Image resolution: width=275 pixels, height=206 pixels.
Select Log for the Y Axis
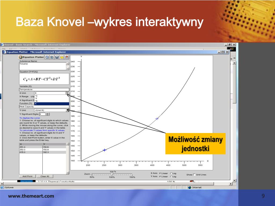(x=171, y=176)
